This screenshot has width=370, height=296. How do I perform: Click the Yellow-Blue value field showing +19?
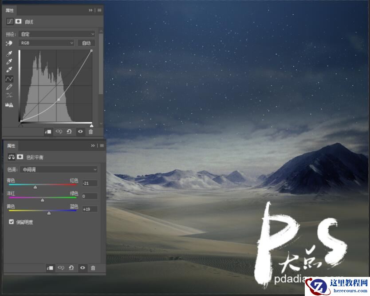click(90, 209)
